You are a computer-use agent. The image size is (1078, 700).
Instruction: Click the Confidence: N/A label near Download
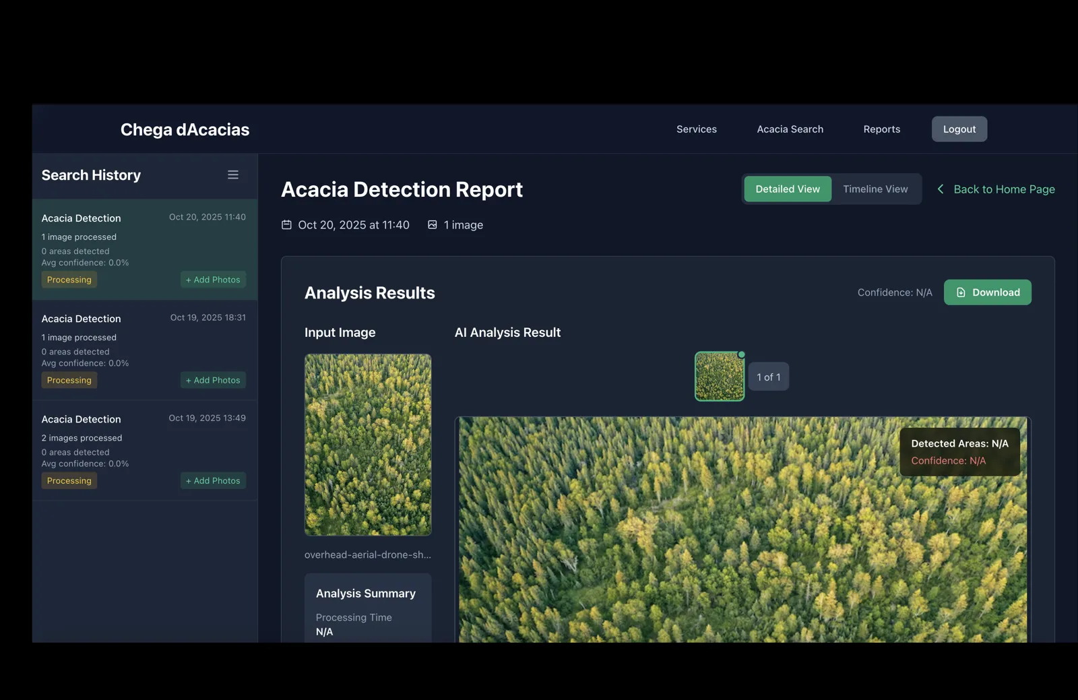pos(895,292)
